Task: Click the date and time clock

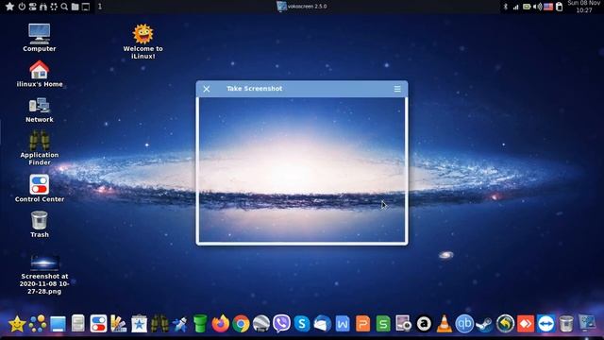Action: [x=583, y=7]
